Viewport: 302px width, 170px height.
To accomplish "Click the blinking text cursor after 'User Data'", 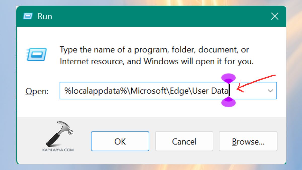I will coord(230,91).
